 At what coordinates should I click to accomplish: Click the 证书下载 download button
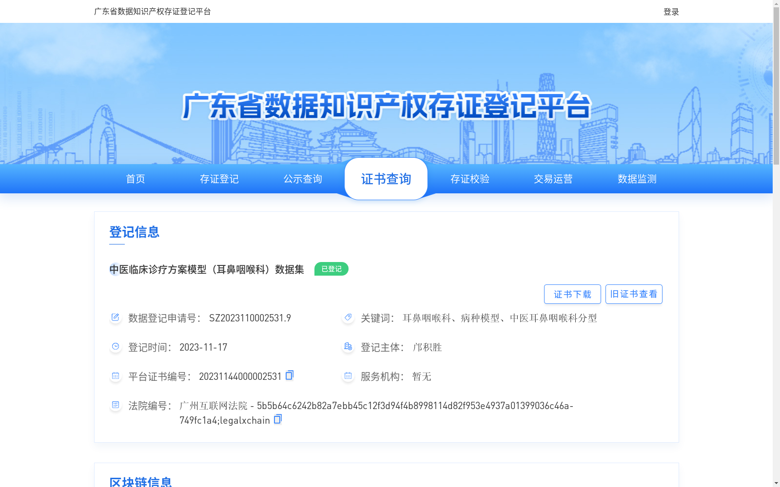pos(572,294)
